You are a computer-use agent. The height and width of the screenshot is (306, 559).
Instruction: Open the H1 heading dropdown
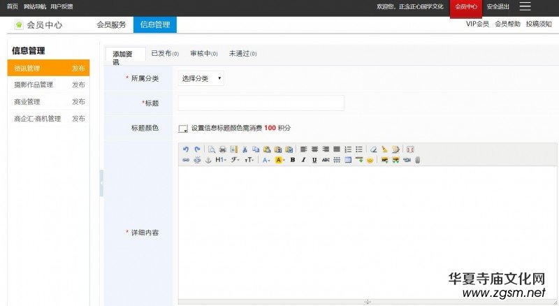tap(220, 160)
